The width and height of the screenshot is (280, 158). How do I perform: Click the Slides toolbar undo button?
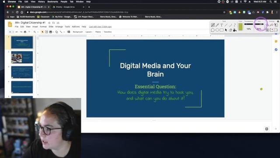click(17, 32)
